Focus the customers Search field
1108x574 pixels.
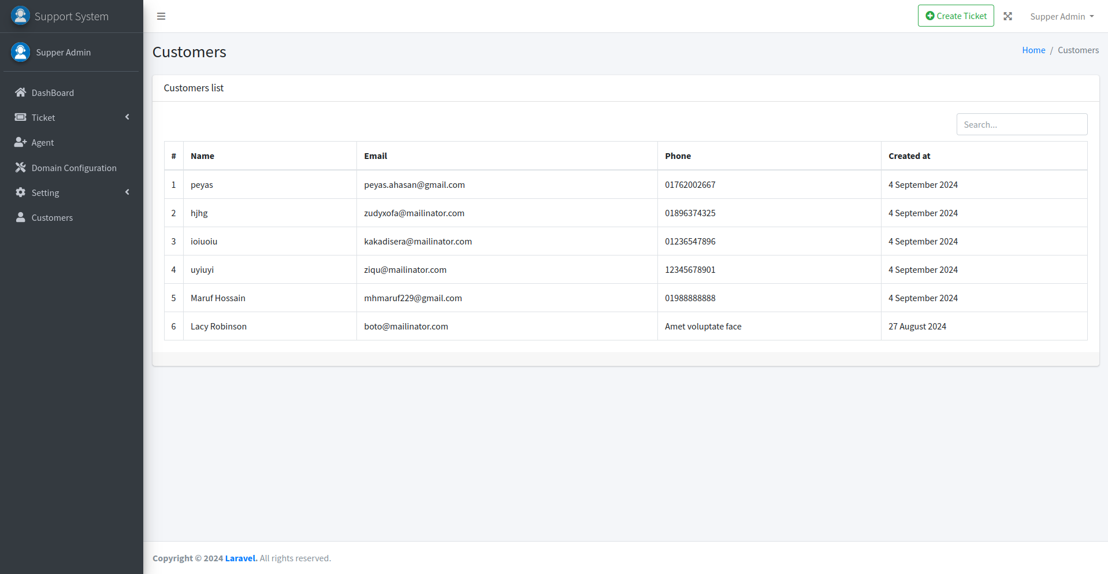pyautogui.click(x=1021, y=124)
